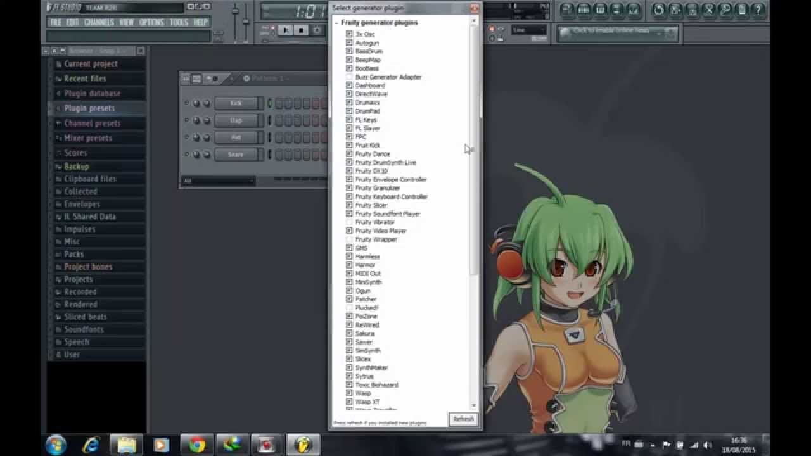The height and width of the screenshot is (456, 811).
Task: Click the volume icon in system tray
Action: [707, 445]
